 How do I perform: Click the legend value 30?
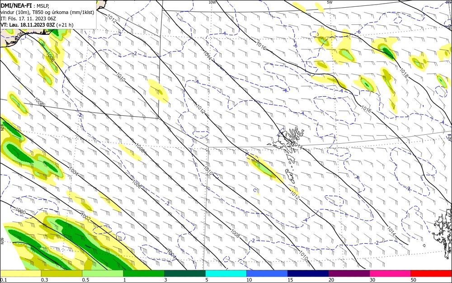(x=372, y=280)
